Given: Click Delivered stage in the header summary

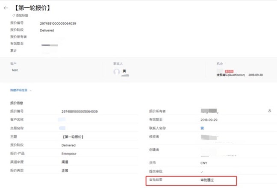Looking at the screenshot, I should coord(47,30).
